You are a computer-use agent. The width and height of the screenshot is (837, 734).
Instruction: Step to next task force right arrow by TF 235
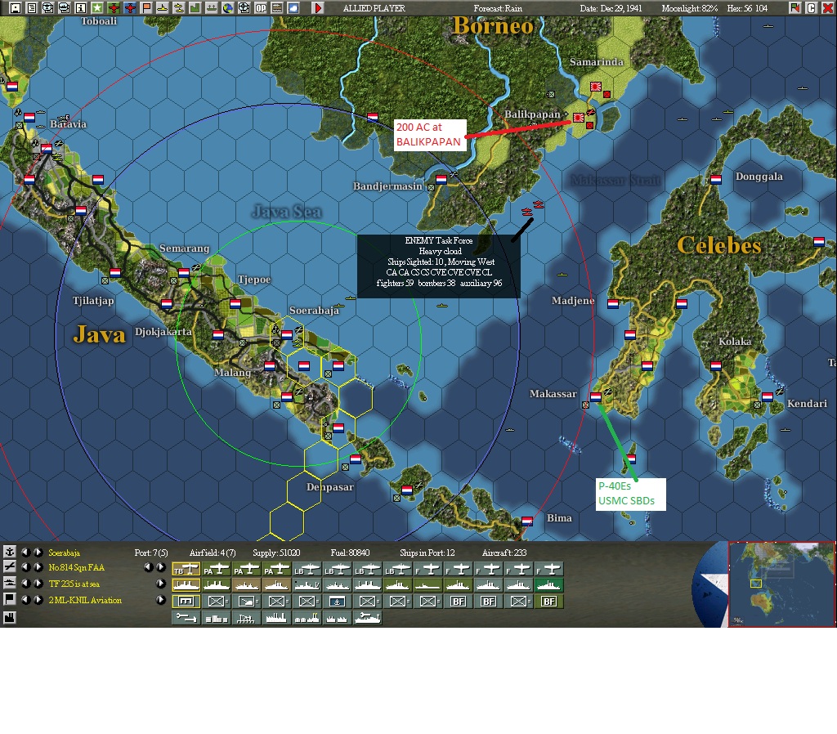160,584
